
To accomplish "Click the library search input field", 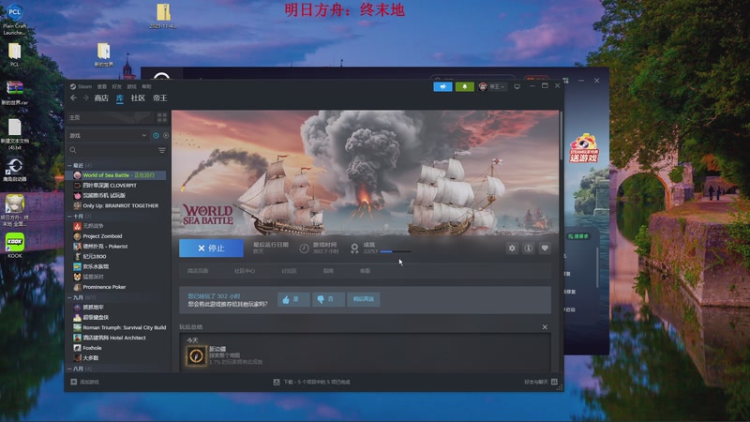I will [x=116, y=150].
